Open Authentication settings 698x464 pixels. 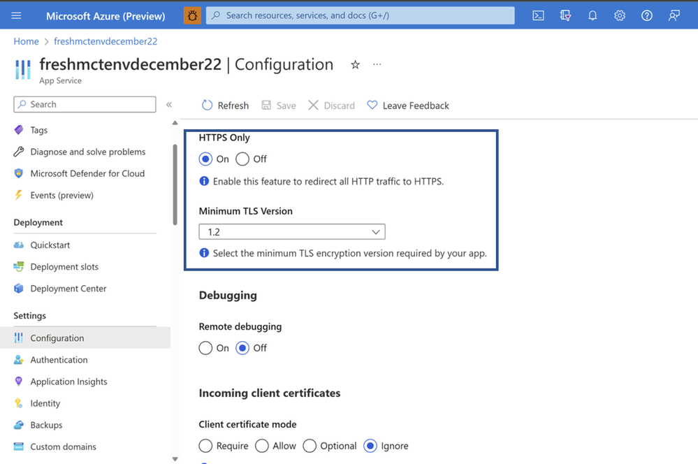[59, 360]
